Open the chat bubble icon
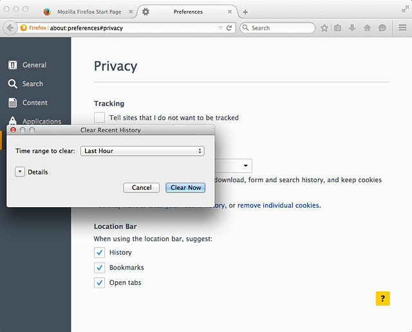Viewport: 412px width, 332px height. coord(382,28)
